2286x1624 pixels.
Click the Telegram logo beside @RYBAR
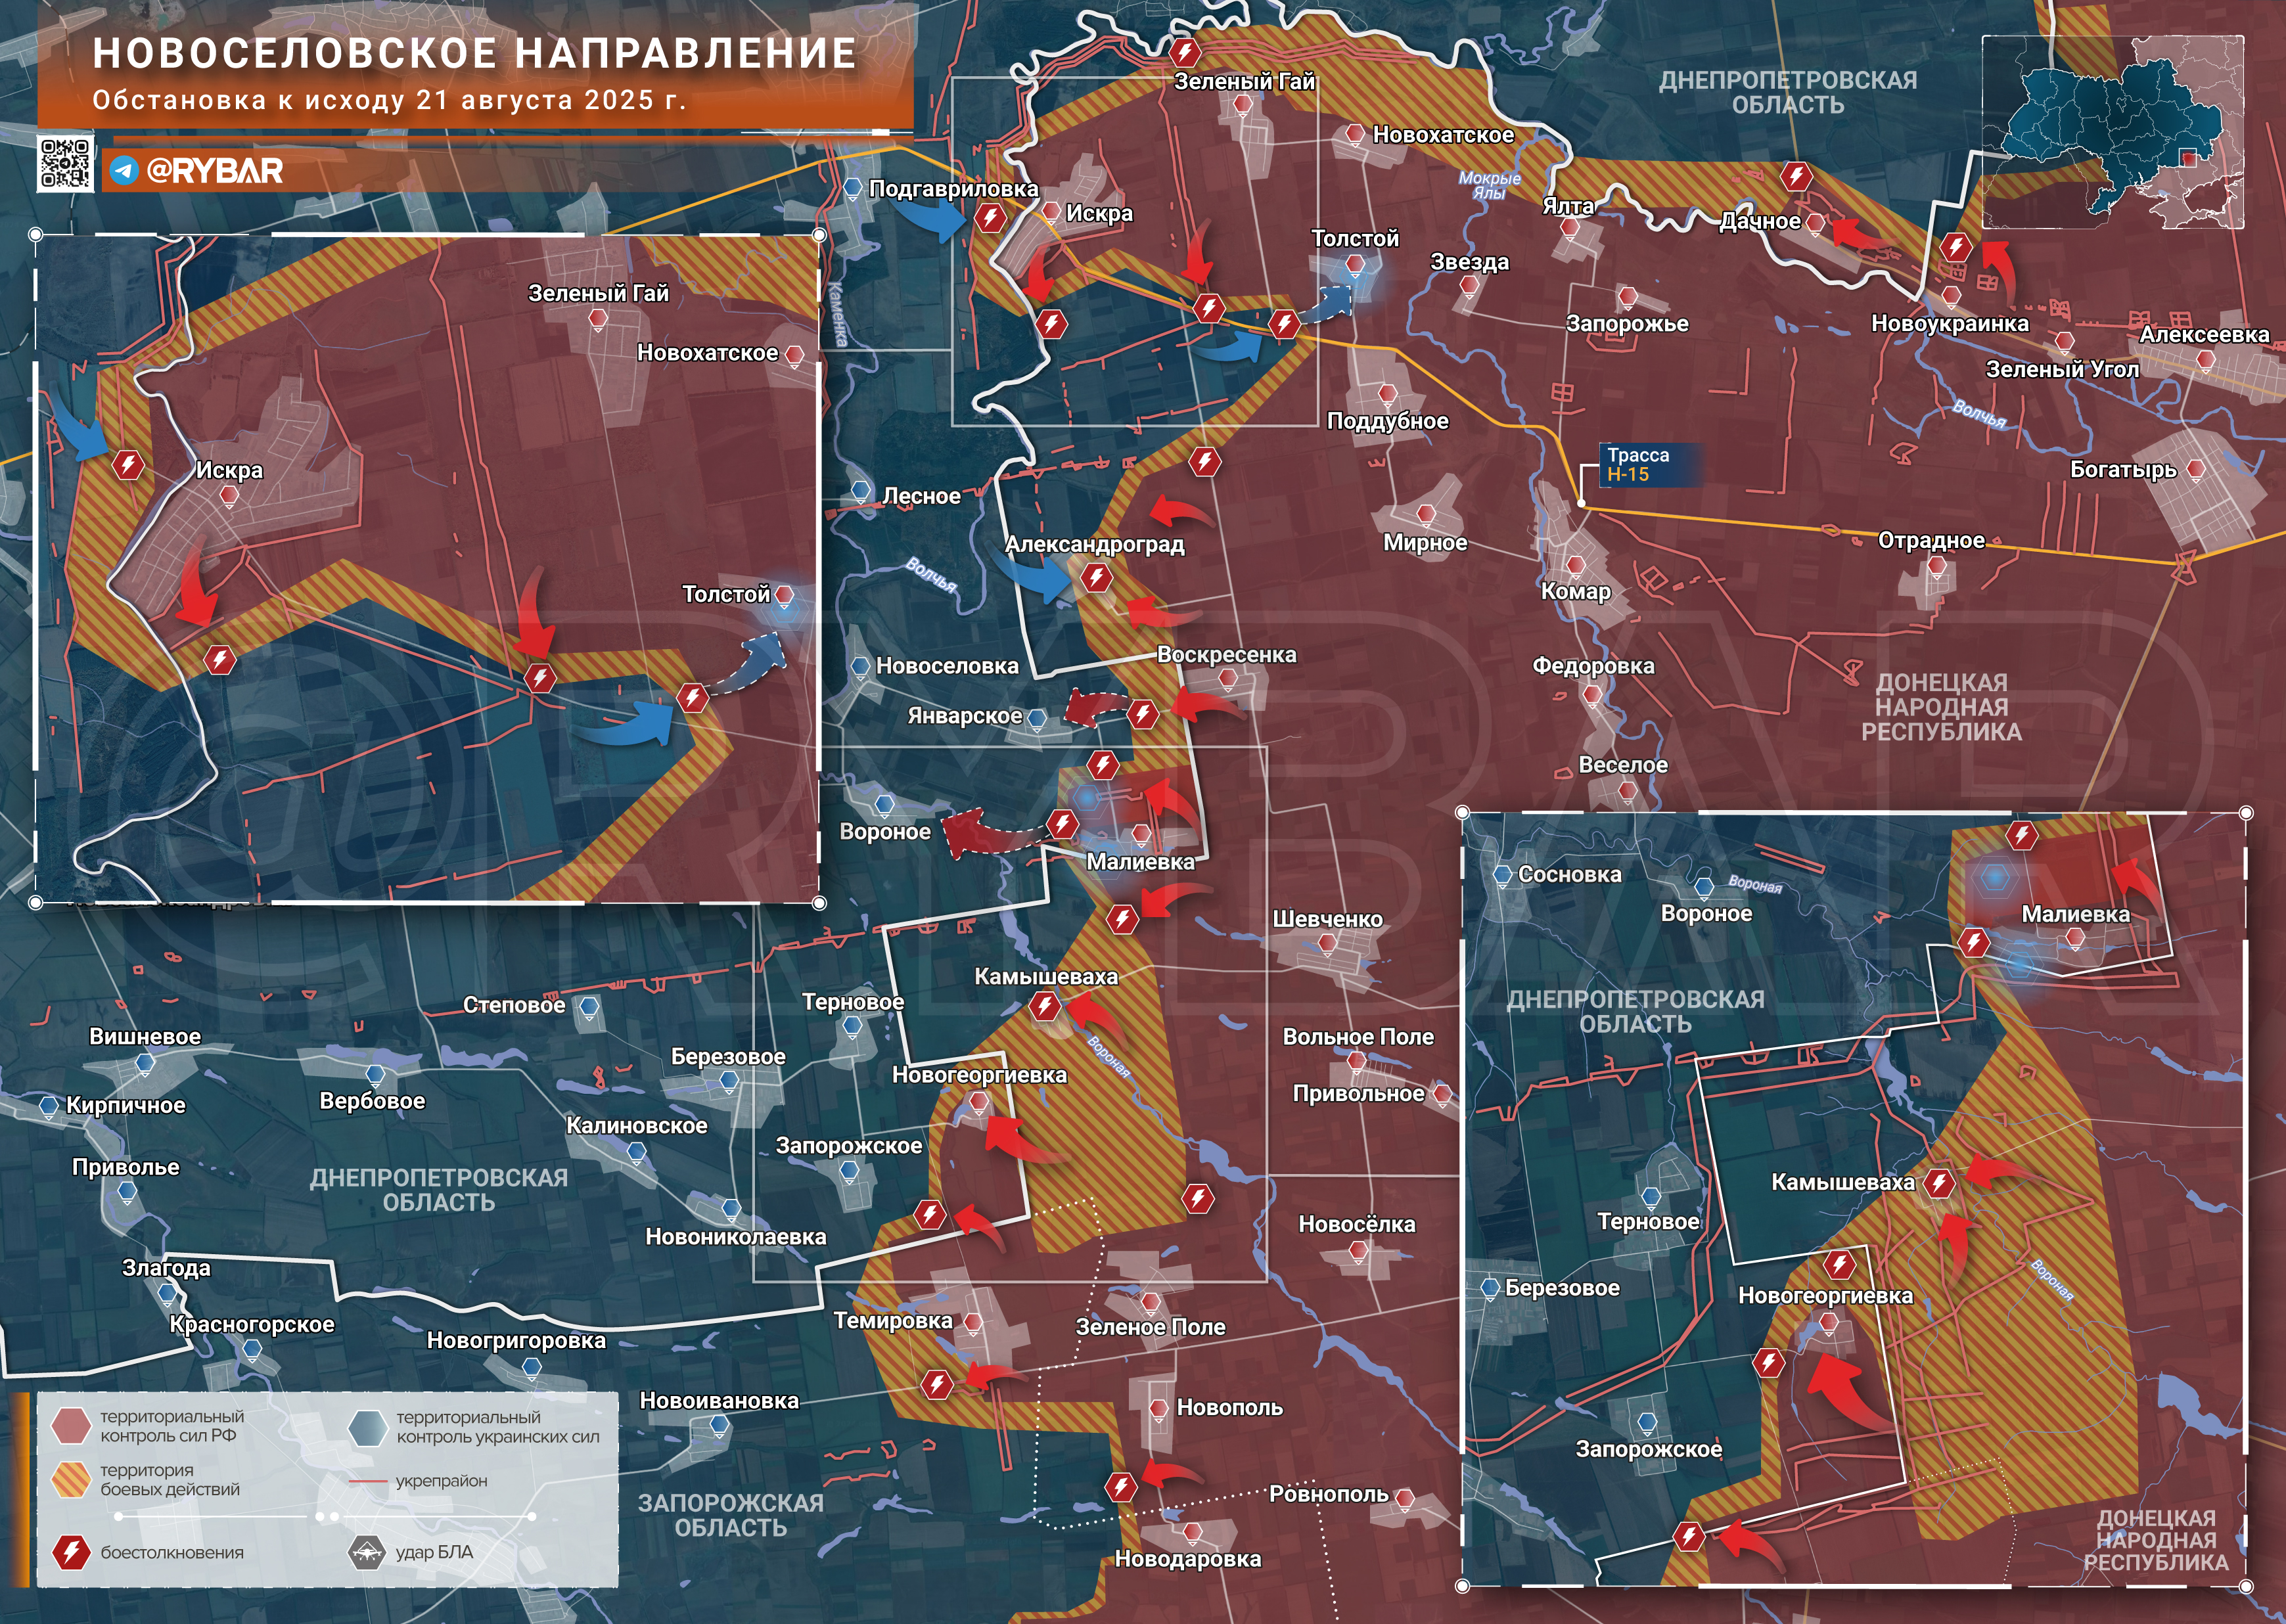tap(124, 171)
